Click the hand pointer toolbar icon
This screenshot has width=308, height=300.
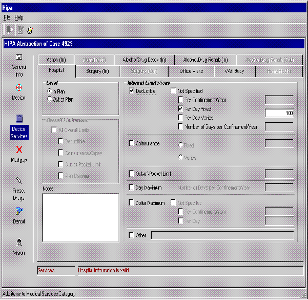point(30,30)
